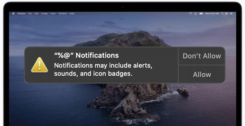The height and width of the screenshot is (126, 245).
Task: Open the AirPlay display menu icon
Action: 196,14
